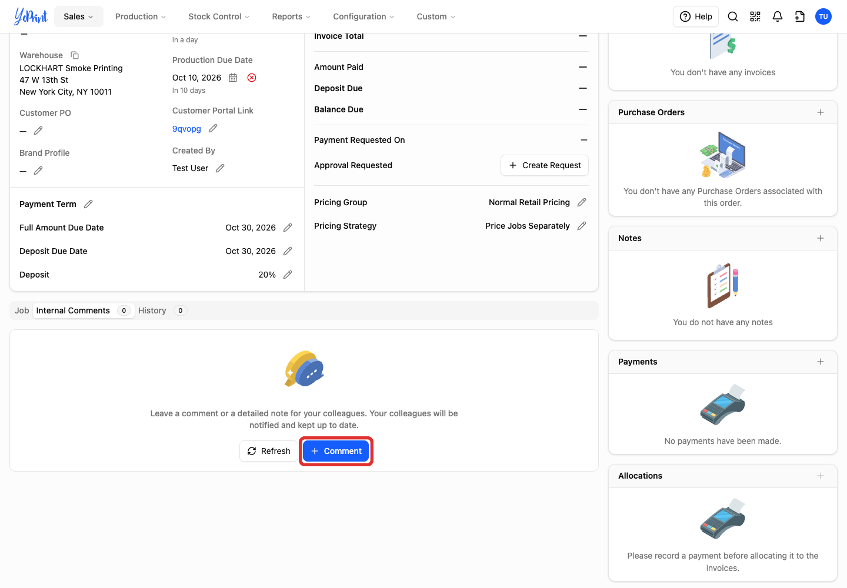Click the Allocations plus icon
The height and width of the screenshot is (588, 847).
click(x=821, y=476)
